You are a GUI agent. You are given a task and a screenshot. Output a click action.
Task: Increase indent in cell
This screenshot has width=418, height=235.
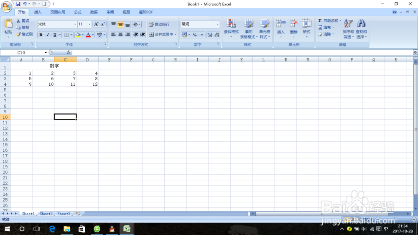(x=143, y=35)
